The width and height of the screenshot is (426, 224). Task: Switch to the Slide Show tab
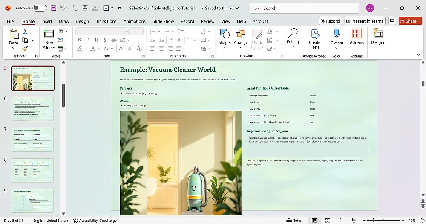[x=163, y=21]
